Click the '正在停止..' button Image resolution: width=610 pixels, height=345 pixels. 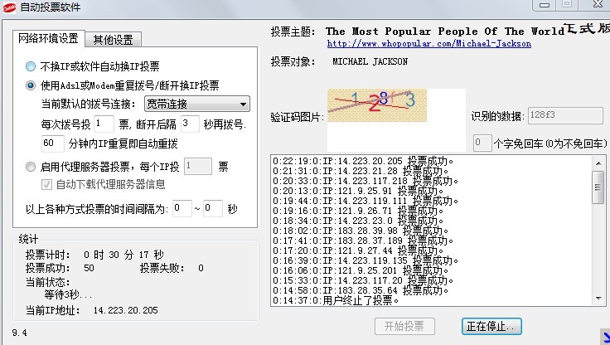point(491,326)
